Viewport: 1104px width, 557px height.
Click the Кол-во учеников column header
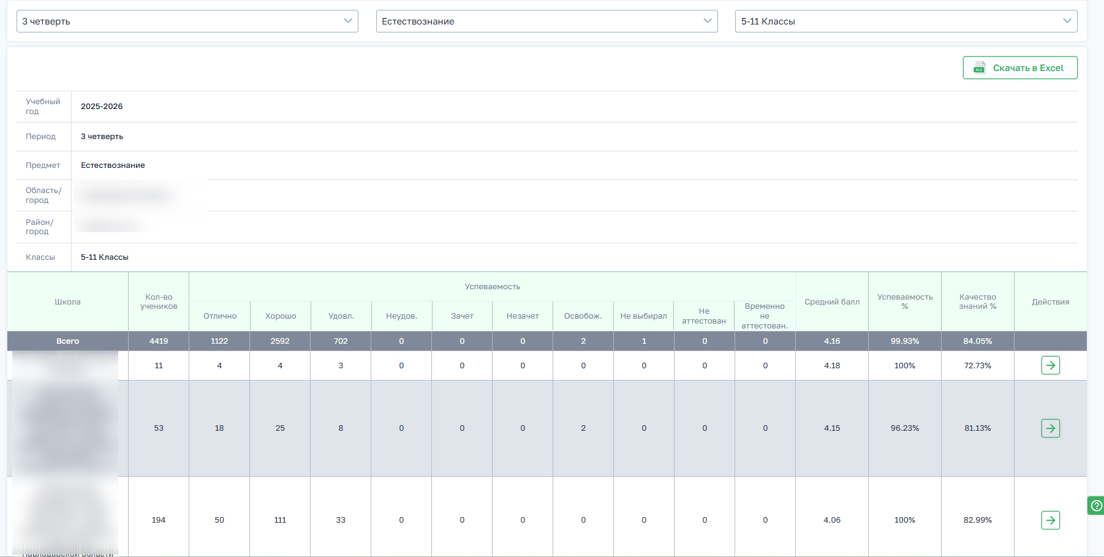[x=159, y=301]
